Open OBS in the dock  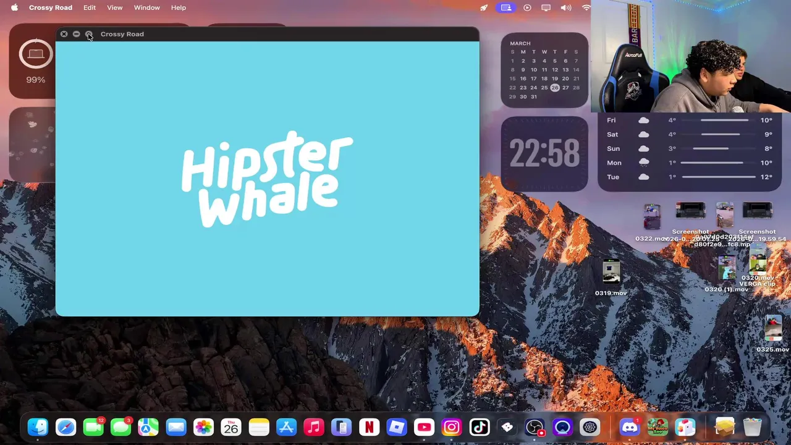tap(535, 427)
